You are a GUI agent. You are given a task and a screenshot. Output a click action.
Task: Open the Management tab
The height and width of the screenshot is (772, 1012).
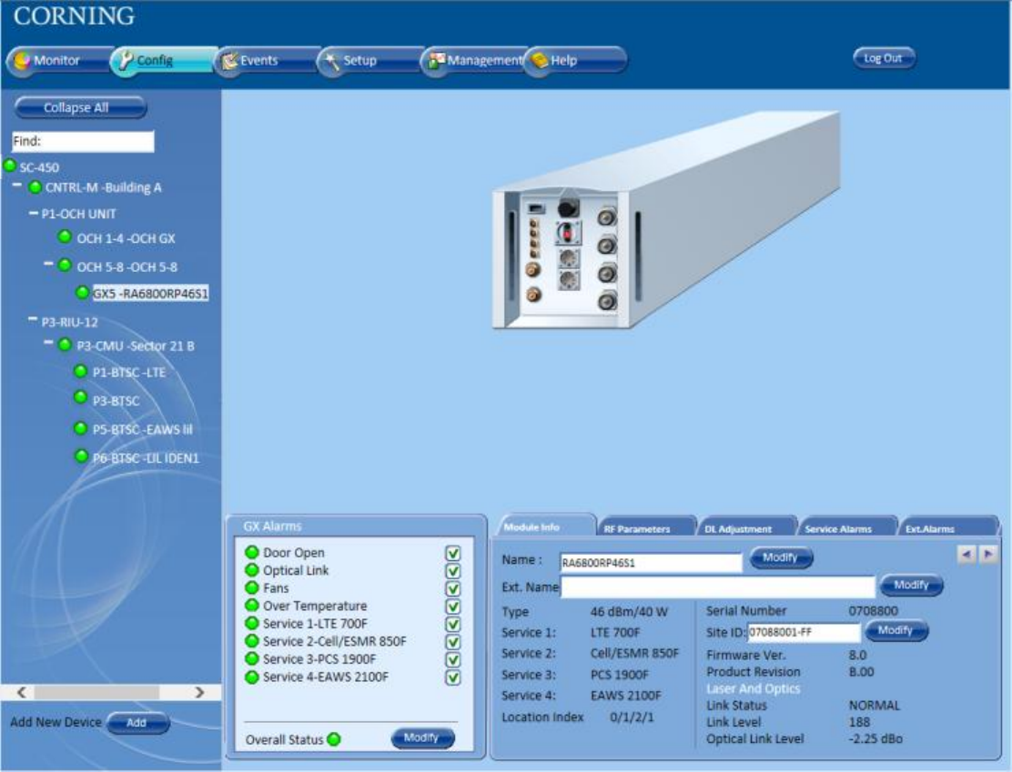[x=473, y=61]
